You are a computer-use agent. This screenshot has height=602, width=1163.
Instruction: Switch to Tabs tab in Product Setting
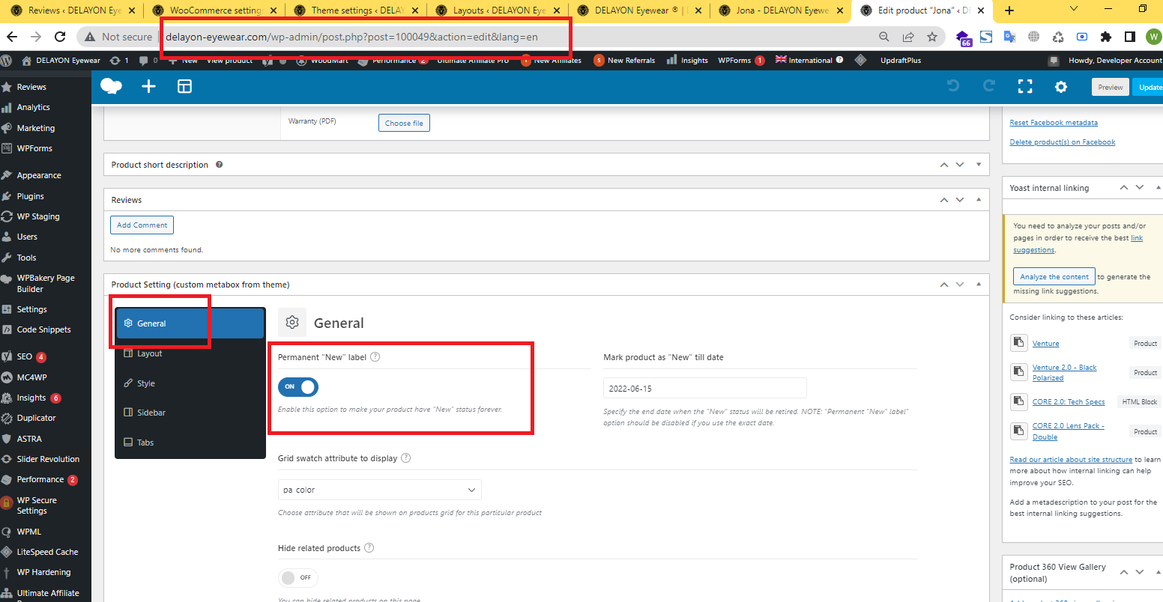(190, 443)
